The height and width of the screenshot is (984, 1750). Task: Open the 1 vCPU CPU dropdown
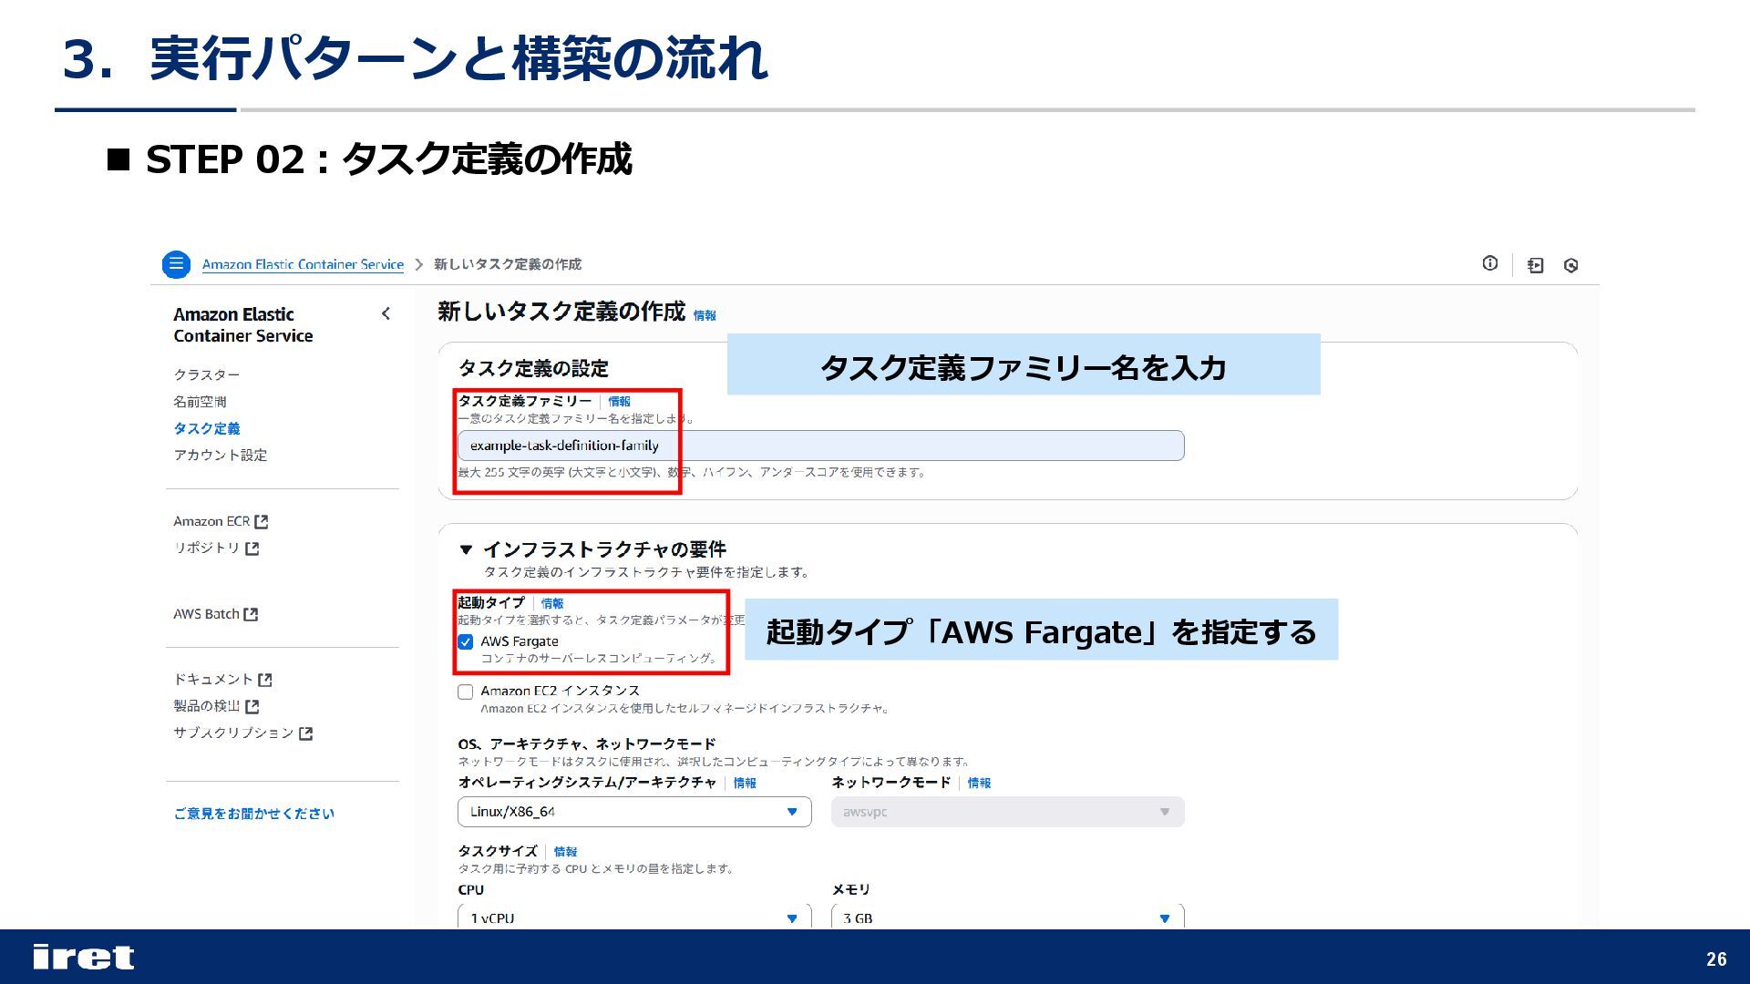634,917
